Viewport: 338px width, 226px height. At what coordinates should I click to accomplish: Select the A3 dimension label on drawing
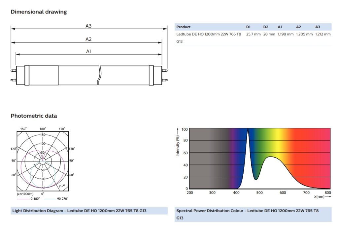pos(88,26)
